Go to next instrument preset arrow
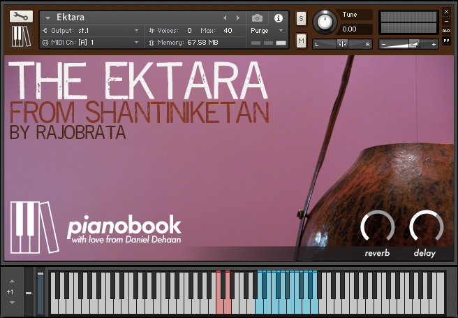Screen dimensions: 458x318 point(237,17)
